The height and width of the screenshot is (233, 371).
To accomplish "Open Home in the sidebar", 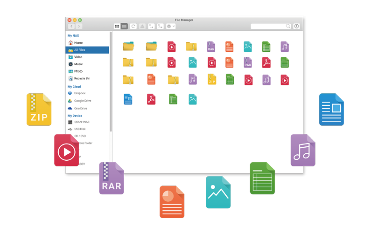I will pyautogui.click(x=87, y=43).
